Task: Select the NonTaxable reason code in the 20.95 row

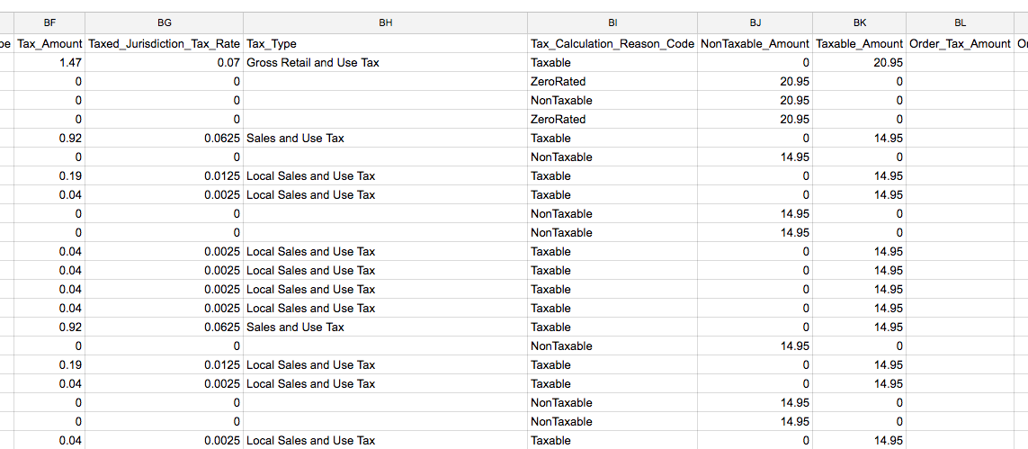Action: pos(612,101)
